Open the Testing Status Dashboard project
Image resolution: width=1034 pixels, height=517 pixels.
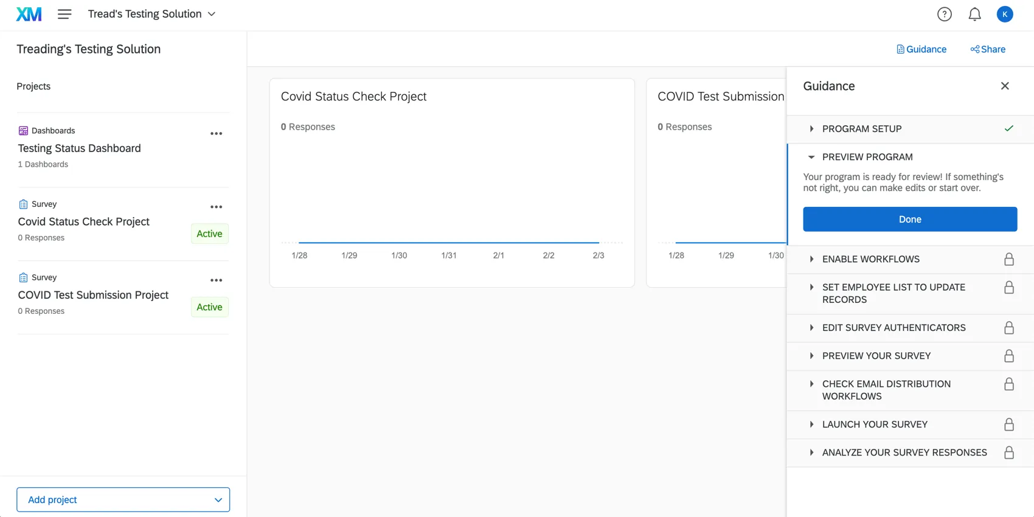[79, 148]
